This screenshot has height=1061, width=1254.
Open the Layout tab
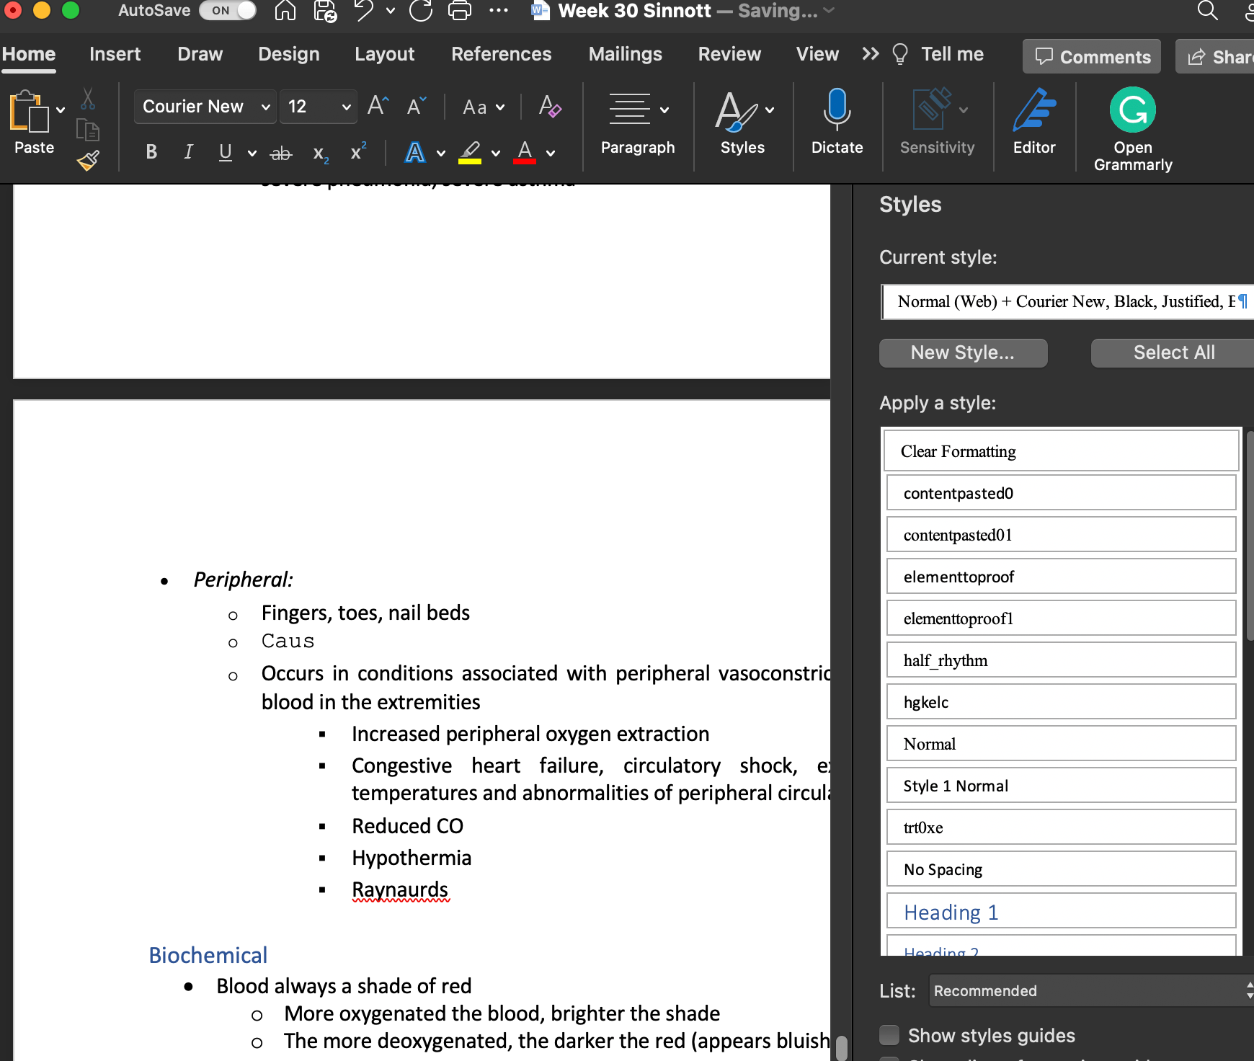(x=384, y=54)
